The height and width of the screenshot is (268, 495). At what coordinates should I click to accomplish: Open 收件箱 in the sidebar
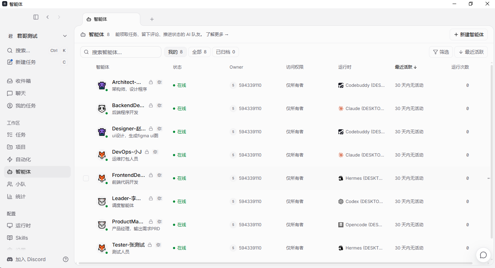(x=37, y=81)
